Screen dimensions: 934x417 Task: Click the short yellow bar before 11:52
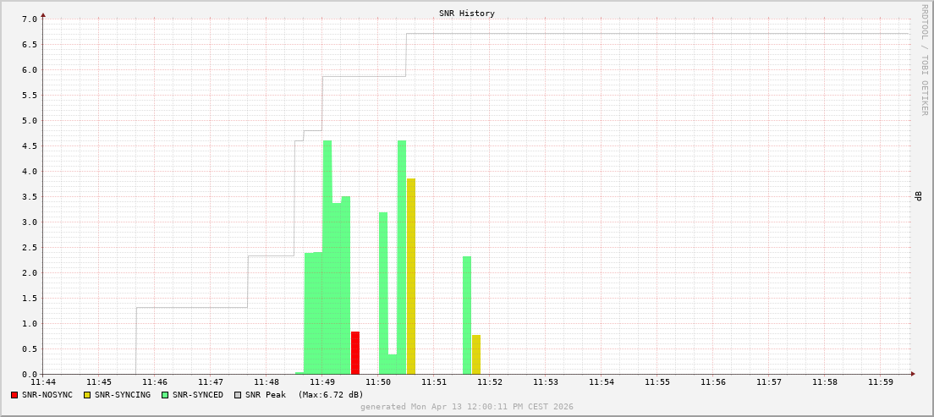pos(476,354)
